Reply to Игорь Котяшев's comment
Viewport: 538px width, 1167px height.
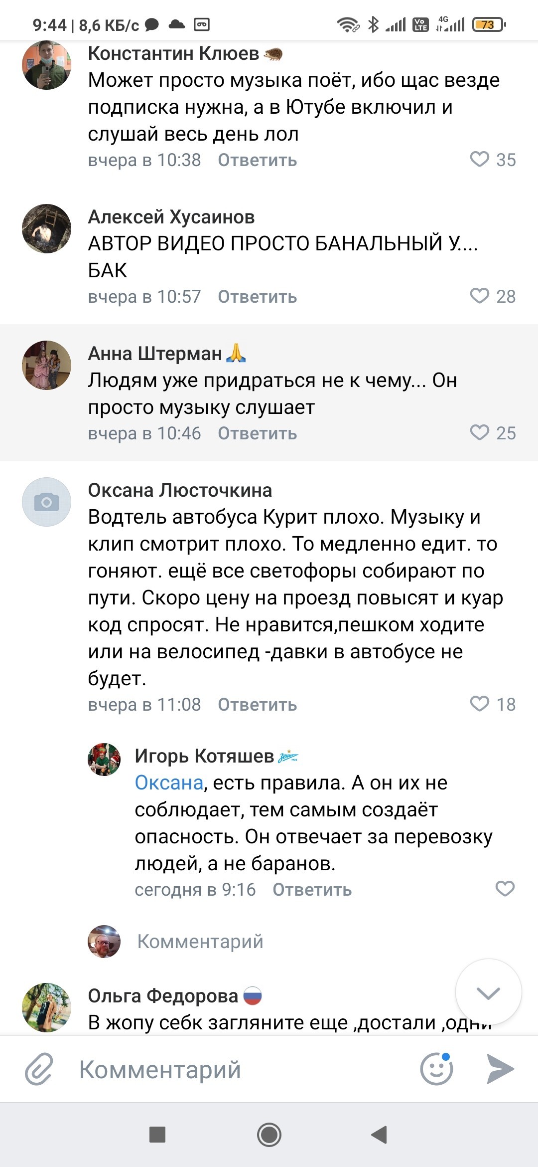click(312, 890)
